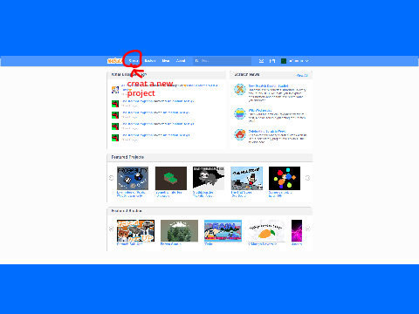Open the About page from the navigation bar
Image resolution: width=419 pixels, height=314 pixels.
(x=181, y=61)
